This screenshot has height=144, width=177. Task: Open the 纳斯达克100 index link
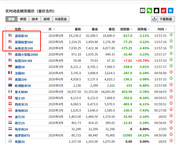tap(24, 49)
